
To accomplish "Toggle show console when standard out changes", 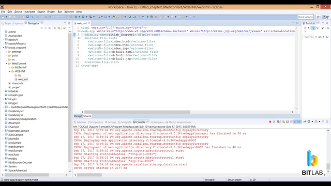I will (x=296, y=122).
